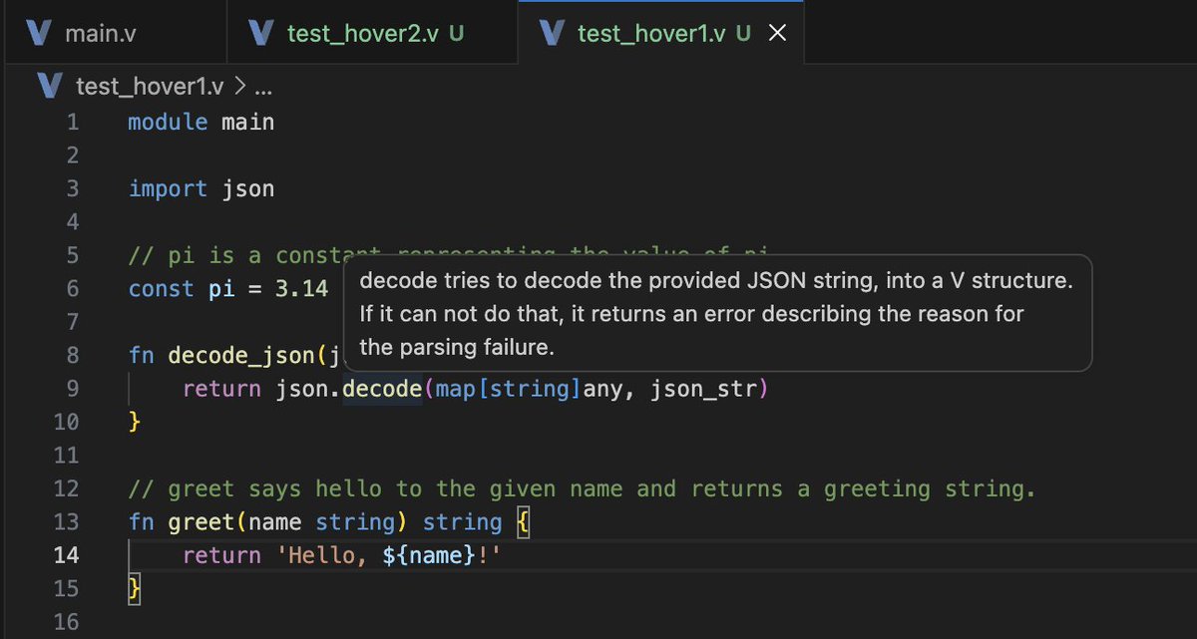The height and width of the screenshot is (639, 1197).
Task: Click 'map' type on line 9
Action: (456, 389)
